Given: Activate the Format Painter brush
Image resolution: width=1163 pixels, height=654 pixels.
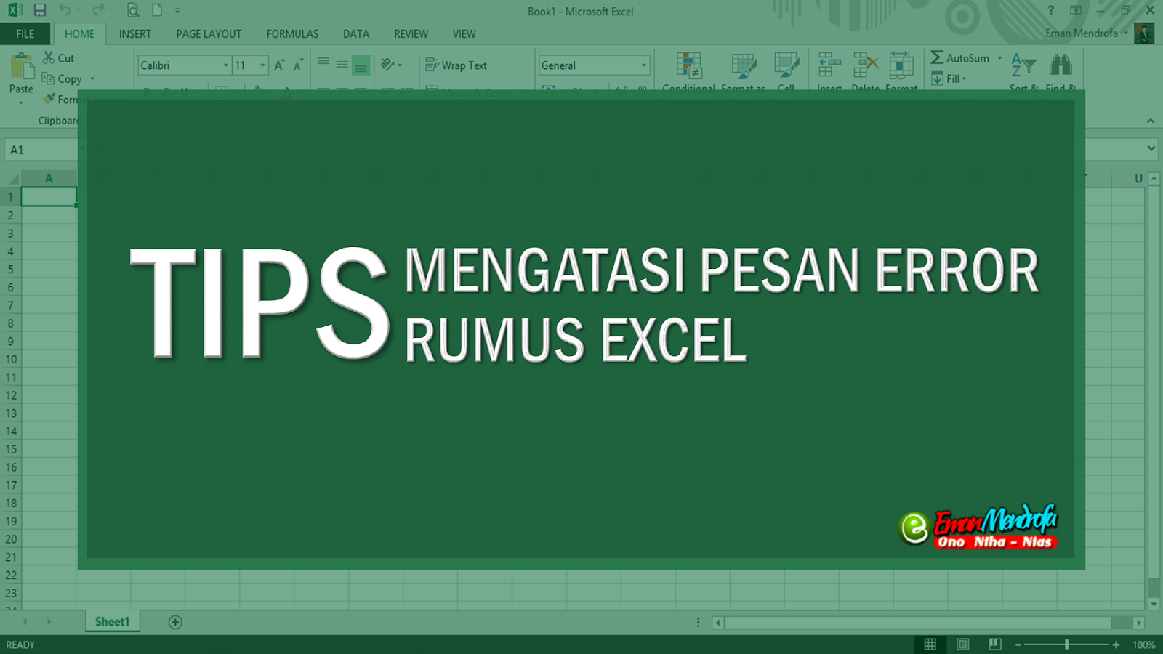Looking at the screenshot, I should 49,99.
